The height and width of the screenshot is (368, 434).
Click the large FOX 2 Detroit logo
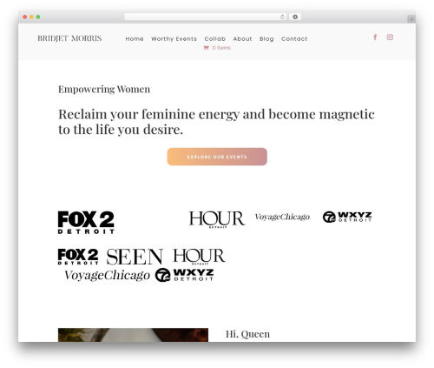point(86,223)
